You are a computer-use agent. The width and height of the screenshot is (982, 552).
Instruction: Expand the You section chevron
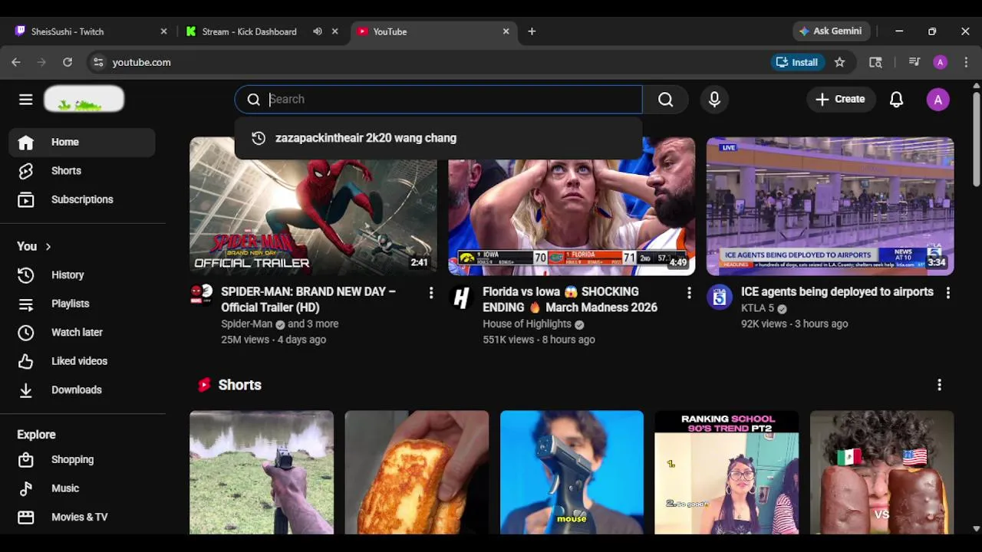48,247
